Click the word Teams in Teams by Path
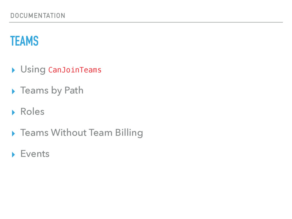The height and width of the screenshot is (219, 292). pyautogui.click(x=35, y=90)
